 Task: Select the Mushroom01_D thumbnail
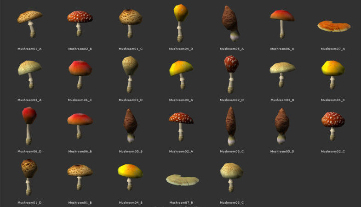[x=29, y=177]
